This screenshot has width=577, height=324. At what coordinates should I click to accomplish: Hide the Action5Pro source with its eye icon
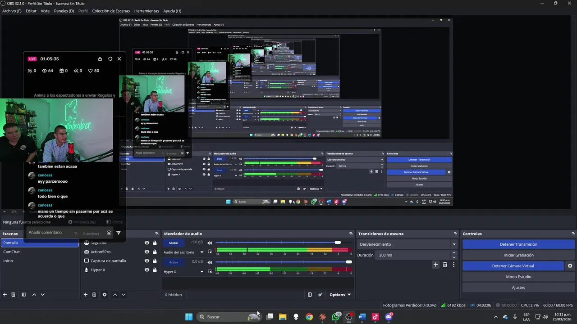(x=147, y=252)
